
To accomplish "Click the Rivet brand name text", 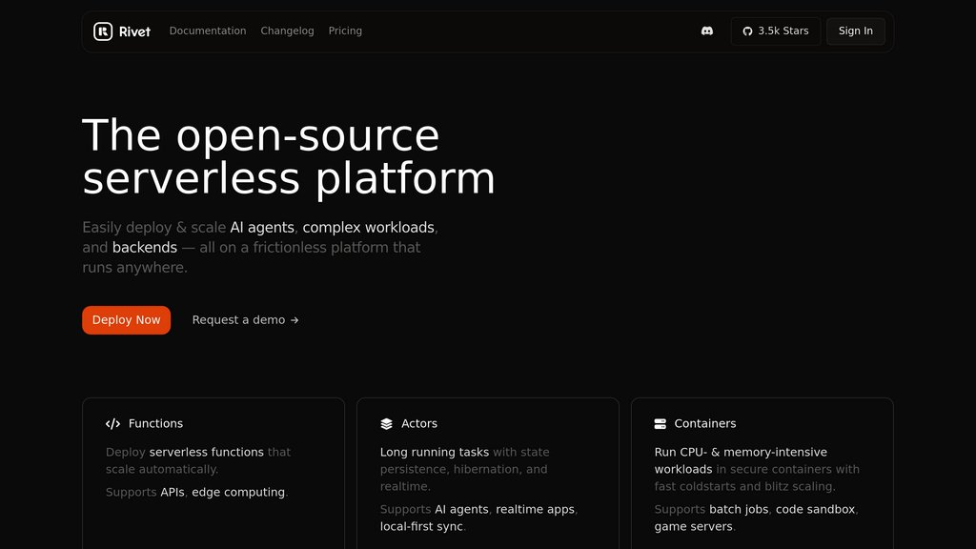I will [134, 31].
